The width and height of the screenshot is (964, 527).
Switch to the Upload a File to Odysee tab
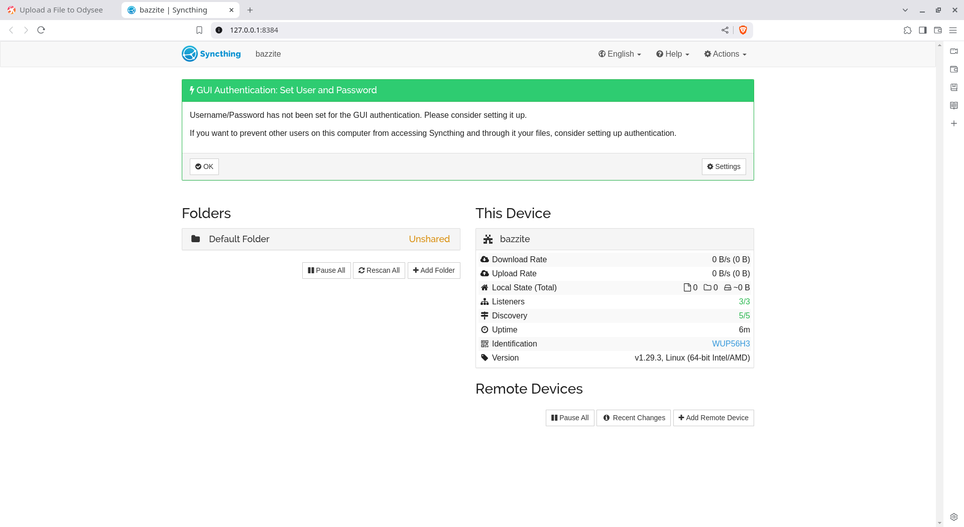pyautogui.click(x=60, y=10)
